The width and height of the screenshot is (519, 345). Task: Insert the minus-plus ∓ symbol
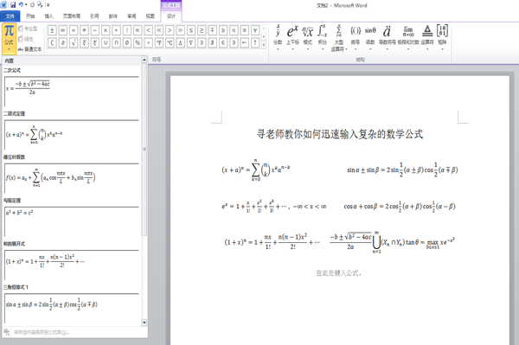pos(213,31)
